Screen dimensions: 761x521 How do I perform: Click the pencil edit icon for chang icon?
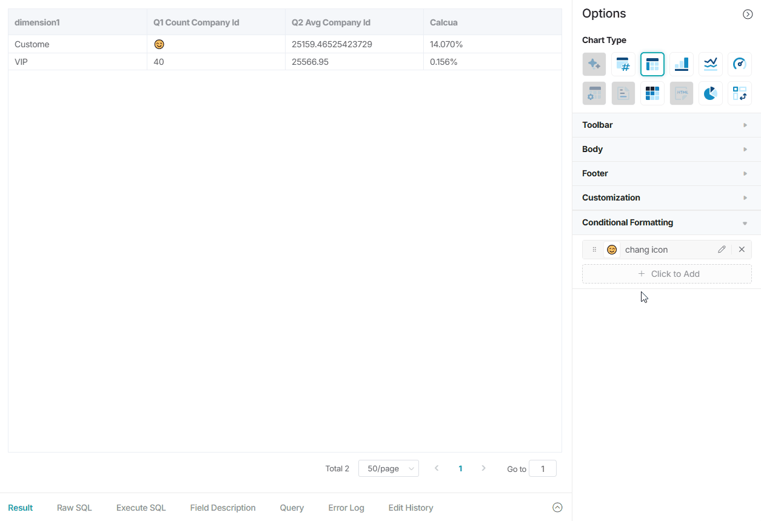pos(722,250)
